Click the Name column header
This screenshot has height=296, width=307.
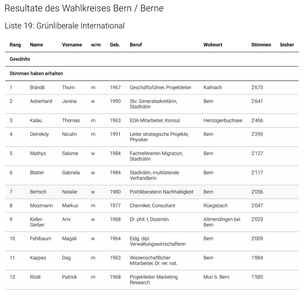click(36, 45)
